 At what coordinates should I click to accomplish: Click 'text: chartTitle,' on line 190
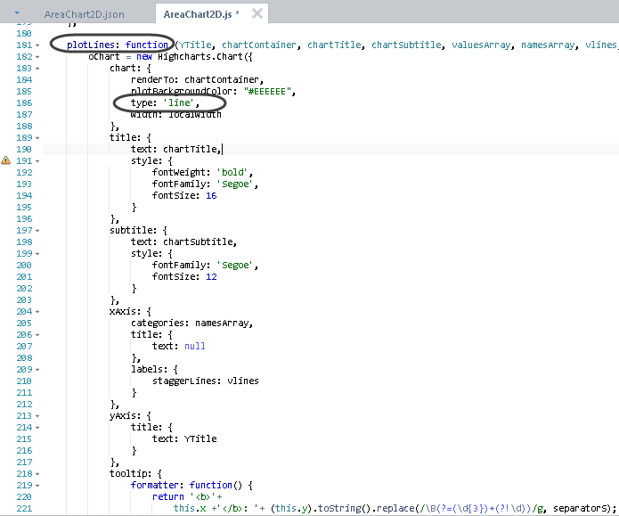tap(176, 149)
